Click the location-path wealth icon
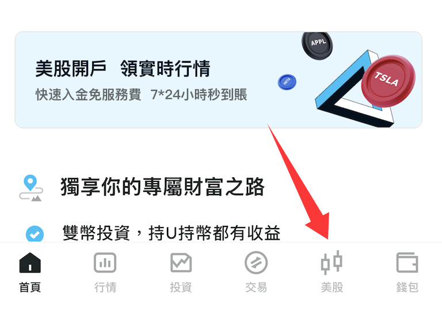Screen dimensions: 442x326 (31, 188)
